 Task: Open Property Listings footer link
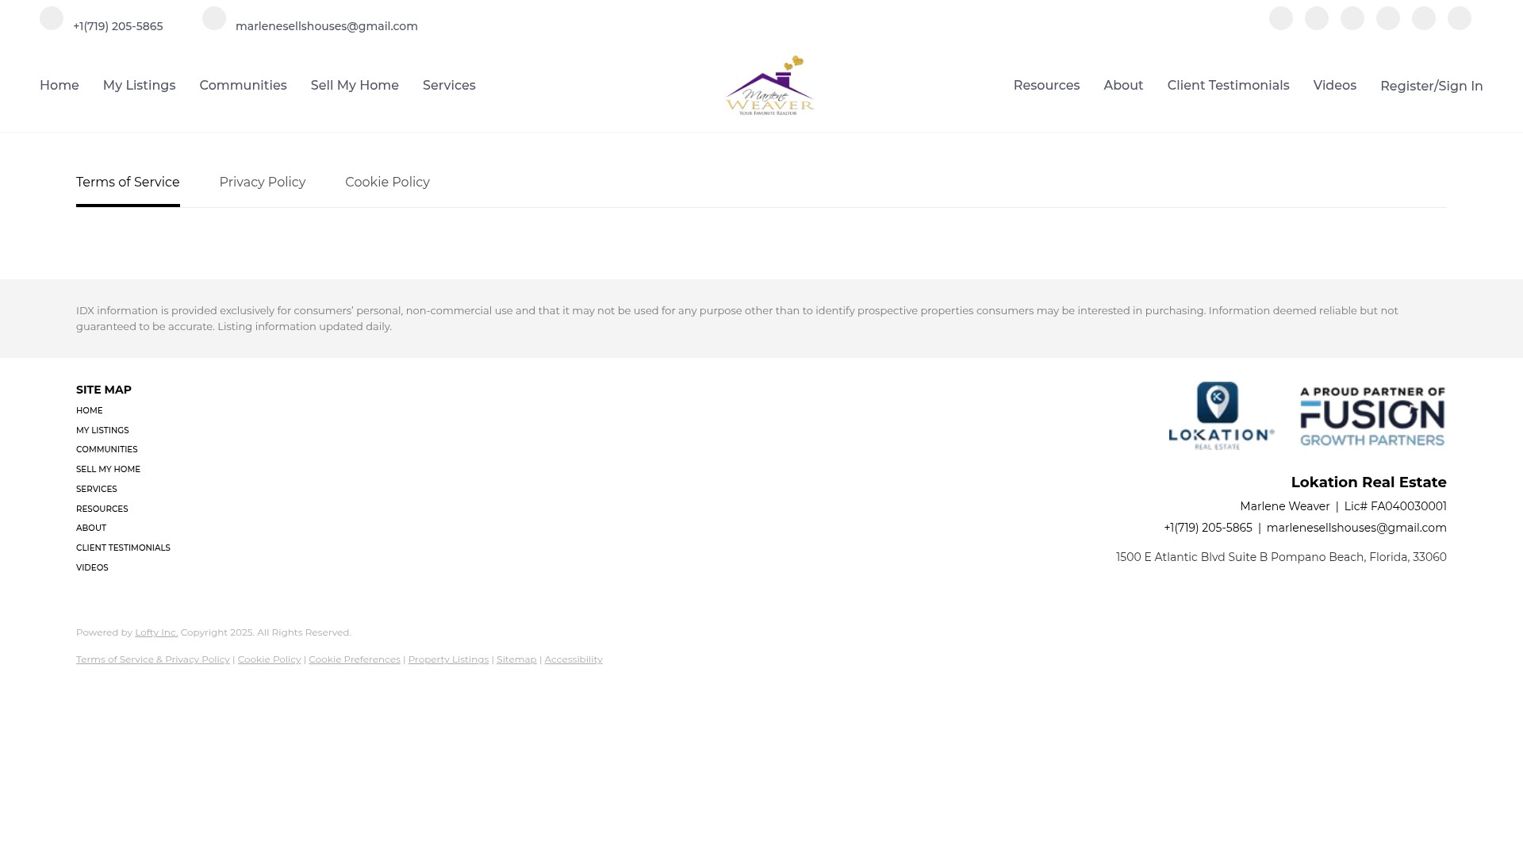(x=448, y=659)
